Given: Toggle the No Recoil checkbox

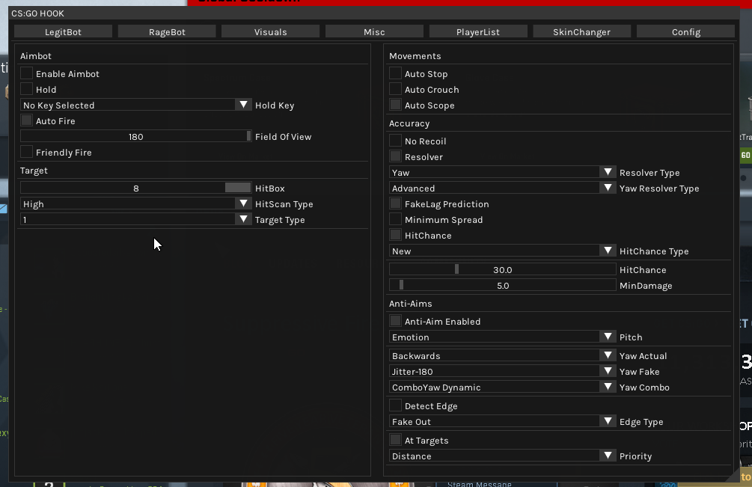Looking at the screenshot, I should tap(396, 141).
